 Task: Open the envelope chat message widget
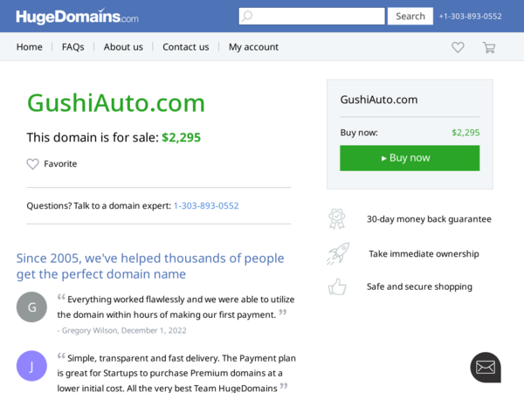click(486, 368)
